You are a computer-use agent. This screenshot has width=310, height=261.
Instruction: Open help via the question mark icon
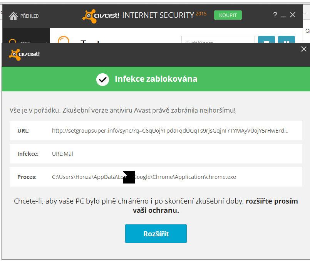click(275, 15)
